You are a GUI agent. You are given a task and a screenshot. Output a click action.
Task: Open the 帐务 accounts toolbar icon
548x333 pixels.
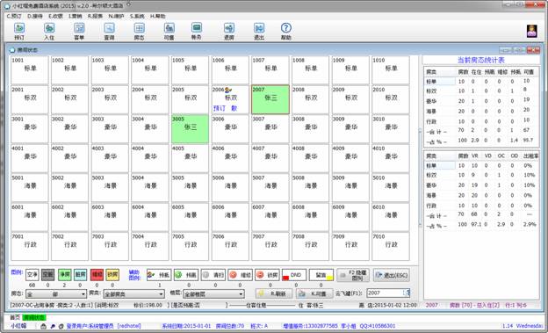pos(197,27)
